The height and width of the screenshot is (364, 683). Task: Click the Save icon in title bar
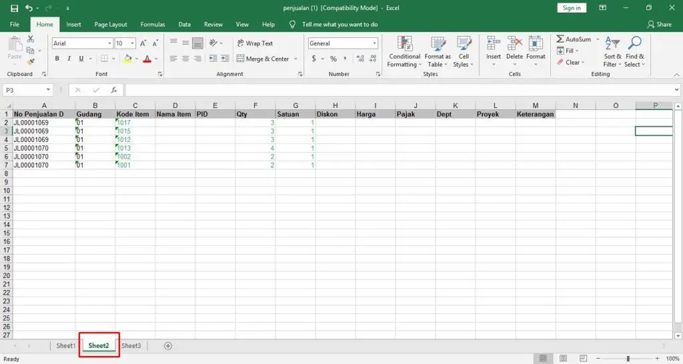click(14, 8)
